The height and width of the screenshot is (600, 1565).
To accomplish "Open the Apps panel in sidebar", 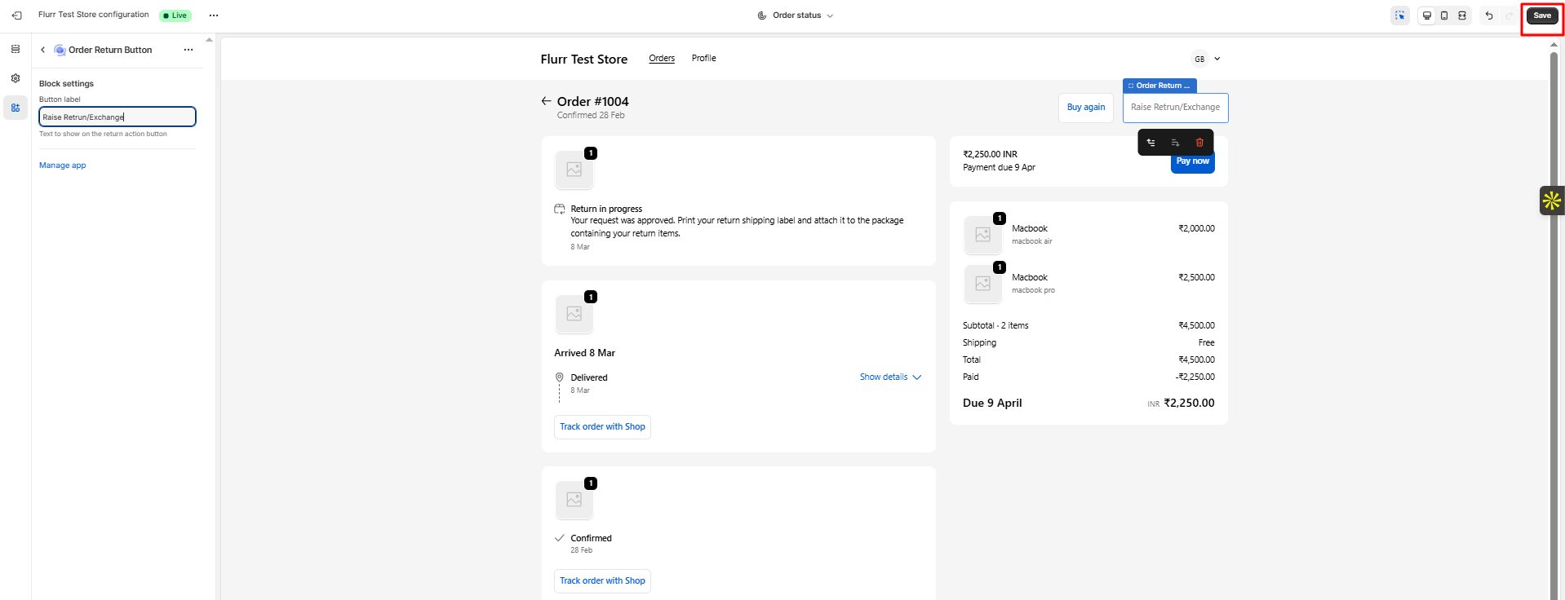I will point(16,108).
